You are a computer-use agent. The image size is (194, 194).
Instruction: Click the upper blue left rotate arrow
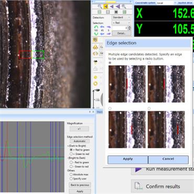pos(102,27)
